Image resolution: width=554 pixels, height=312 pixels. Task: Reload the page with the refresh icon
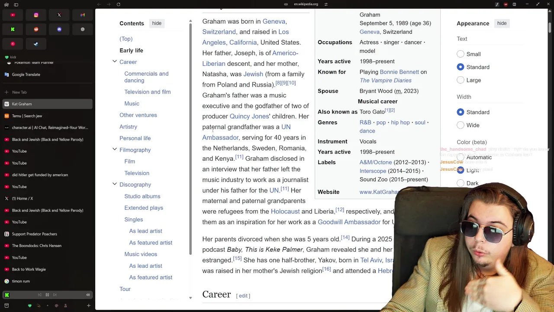(118, 4)
